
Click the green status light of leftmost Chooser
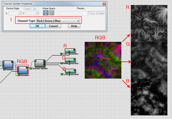point(4,69)
